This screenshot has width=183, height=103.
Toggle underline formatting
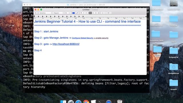tap(86, 13)
